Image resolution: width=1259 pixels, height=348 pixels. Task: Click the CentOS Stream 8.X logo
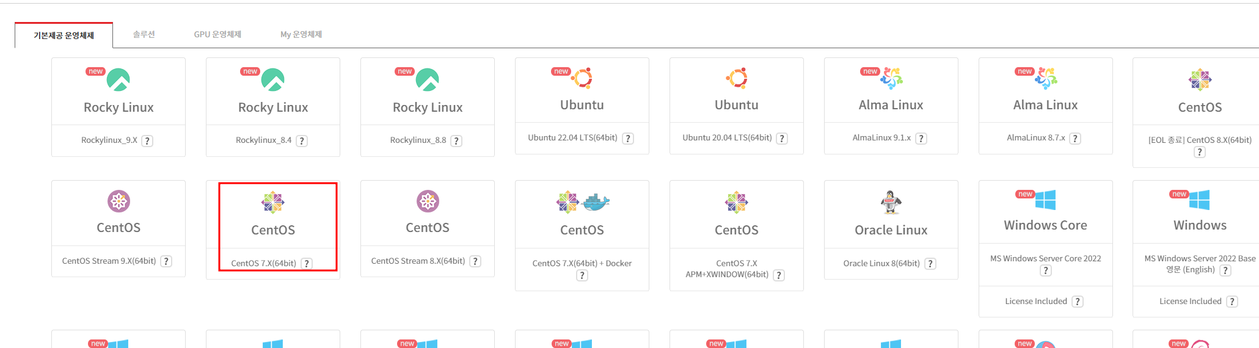point(428,201)
